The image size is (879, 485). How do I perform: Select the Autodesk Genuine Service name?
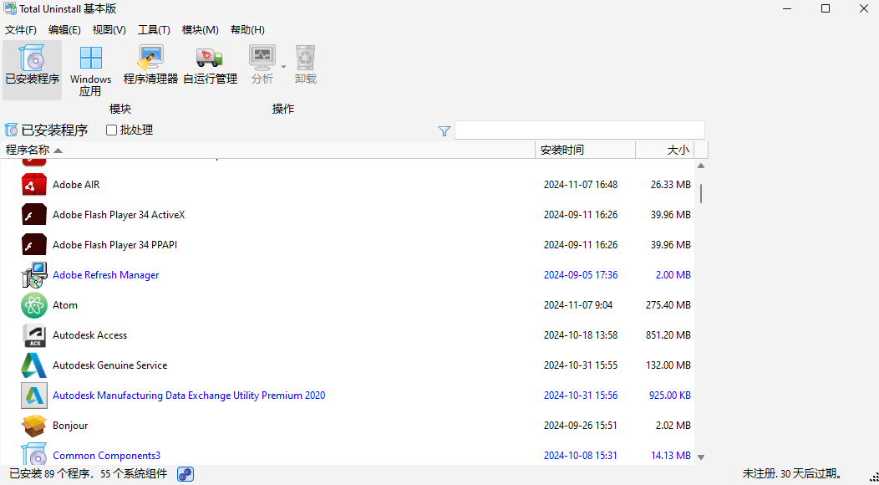pos(110,365)
